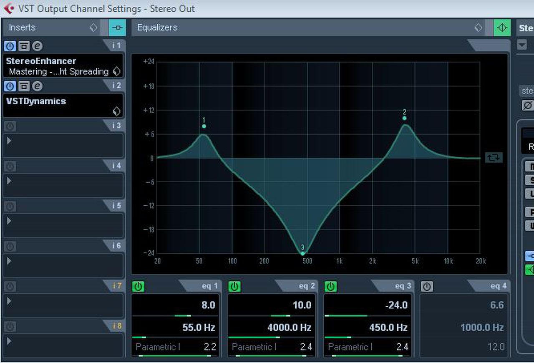Screen dimensions: 534x363
Task: Toggle the VSTDynamics insert power button
Action: point(10,86)
